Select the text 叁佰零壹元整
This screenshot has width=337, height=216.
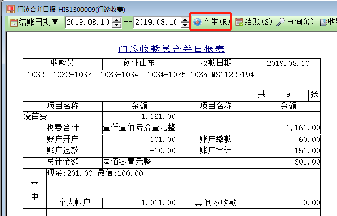[x=127, y=162]
